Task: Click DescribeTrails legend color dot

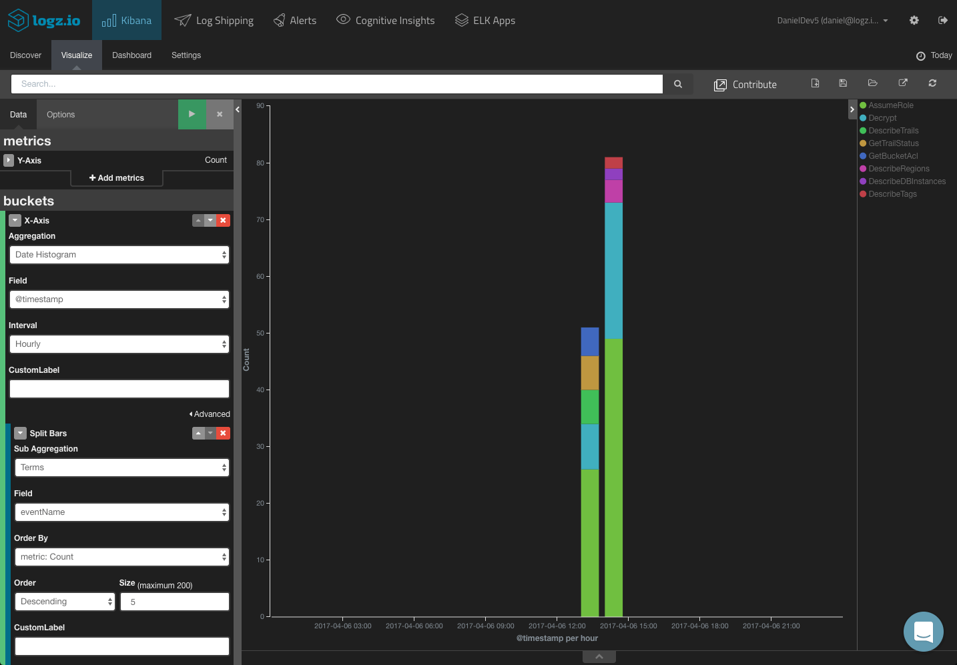Action: pyautogui.click(x=863, y=131)
